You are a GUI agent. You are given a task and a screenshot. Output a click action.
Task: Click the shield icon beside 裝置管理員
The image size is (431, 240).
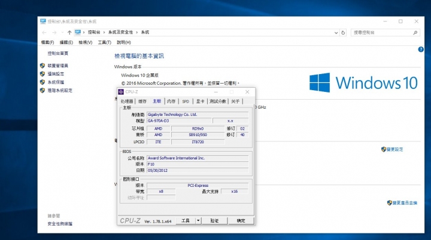(x=43, y=66)
